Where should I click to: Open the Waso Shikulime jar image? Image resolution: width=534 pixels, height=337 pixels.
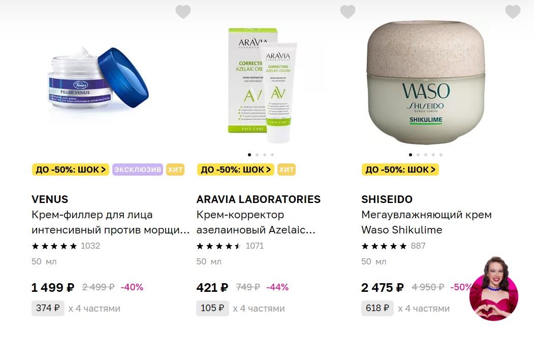click(x=426, y=83)
